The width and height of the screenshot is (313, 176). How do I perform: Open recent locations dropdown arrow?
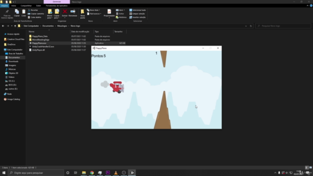coord(12,26)
